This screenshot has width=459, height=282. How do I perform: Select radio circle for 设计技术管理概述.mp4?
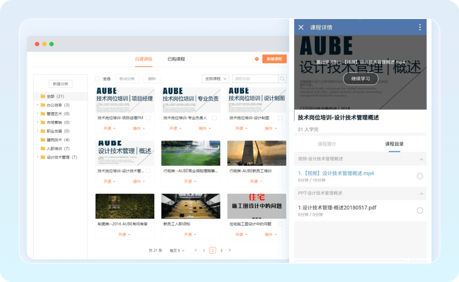[x=420, y=176]
